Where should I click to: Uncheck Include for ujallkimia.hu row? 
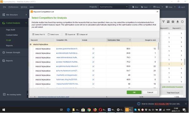(x=93, y=66)
